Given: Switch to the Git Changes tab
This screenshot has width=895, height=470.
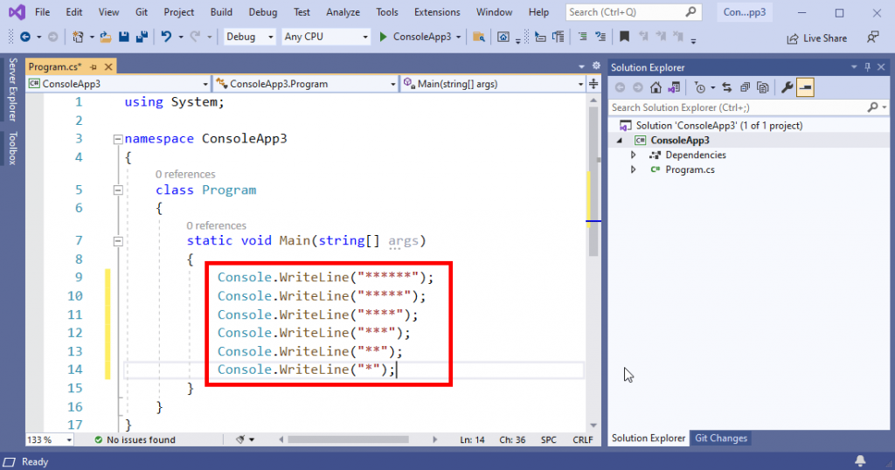Looking at the screenshot, I should (x=720, y=439).
